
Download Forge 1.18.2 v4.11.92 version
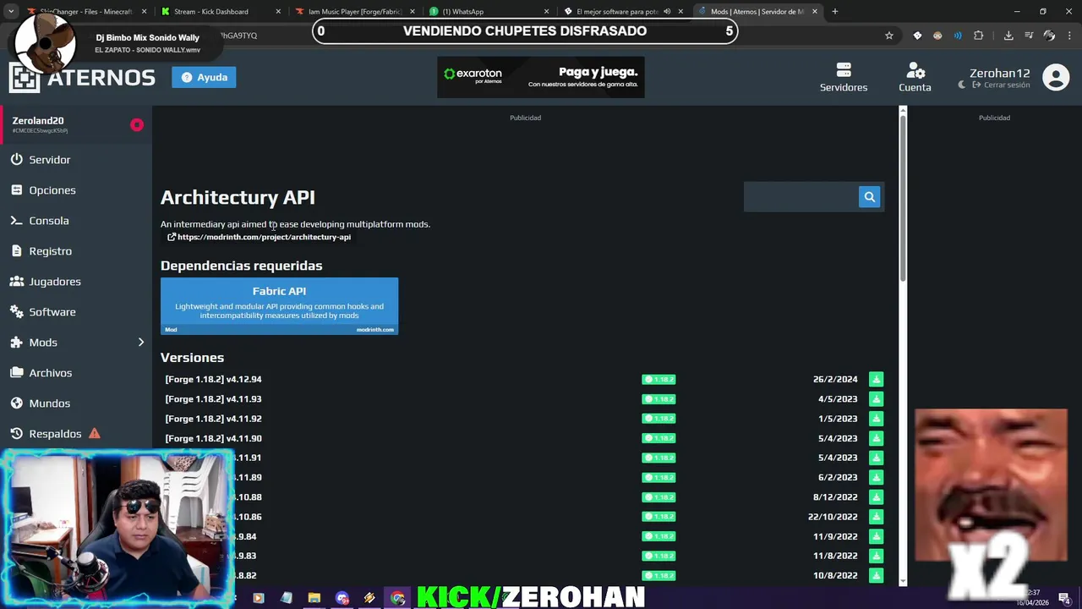tap(876, 419)
